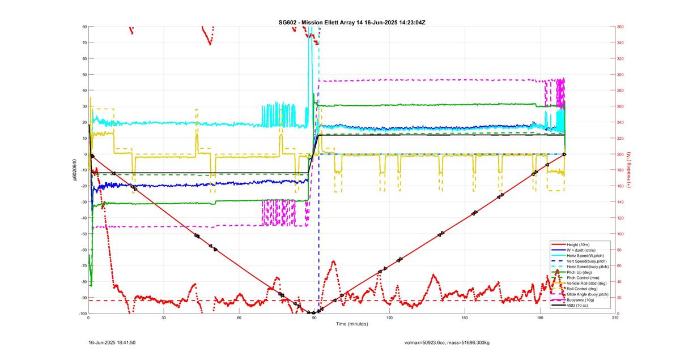Viewport: 680px width, 352px height.
Task: Select the 'VBD (10 cc)' legend entry
Action: (578, 306)
